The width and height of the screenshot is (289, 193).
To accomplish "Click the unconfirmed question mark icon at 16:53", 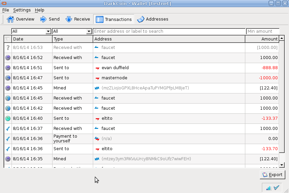I will click(x=8, y=48).
